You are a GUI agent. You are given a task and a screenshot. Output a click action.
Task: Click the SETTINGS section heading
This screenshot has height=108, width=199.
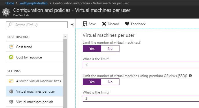pyautogui.click(x=14, y=71)
